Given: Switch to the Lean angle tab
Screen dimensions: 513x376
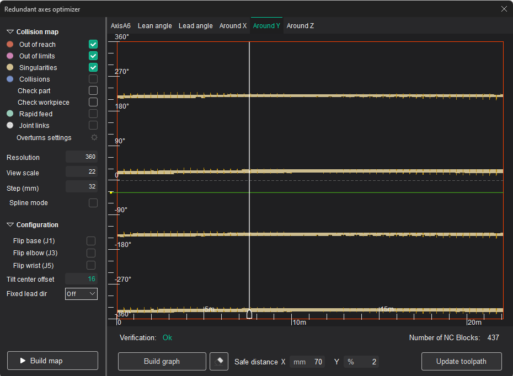Looking at the screenshot, I should coord(154,26).
